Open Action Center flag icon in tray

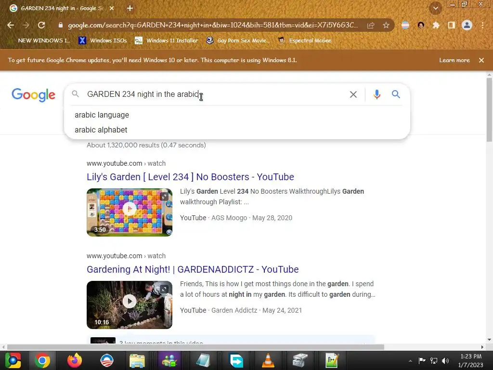(422, 360)
